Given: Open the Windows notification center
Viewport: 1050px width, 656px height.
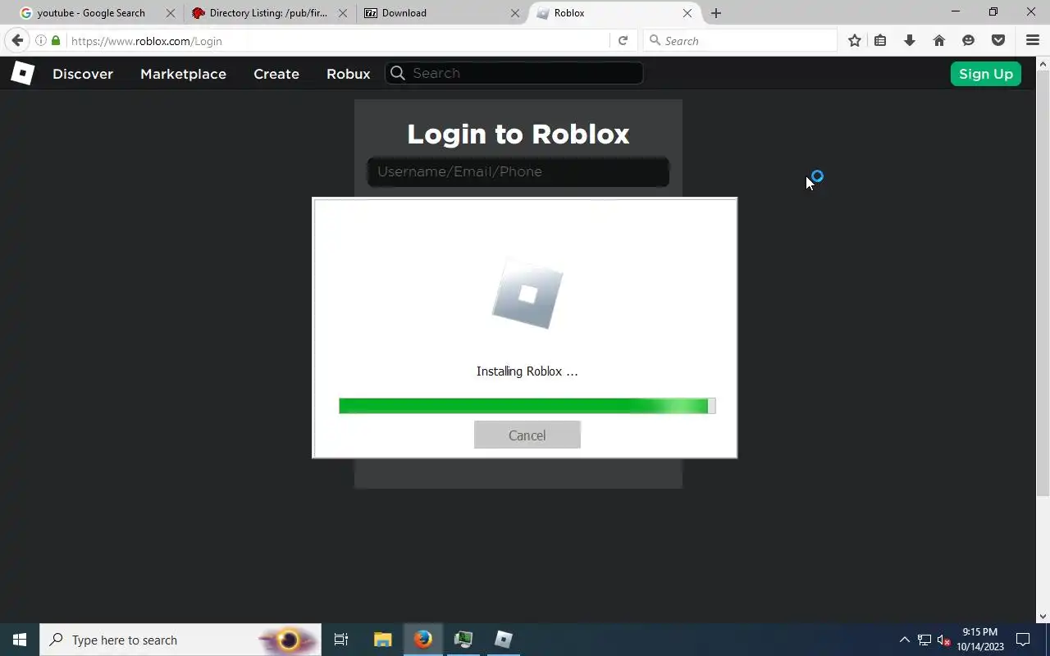Looking at the screenshot, I should point(1023,640).
